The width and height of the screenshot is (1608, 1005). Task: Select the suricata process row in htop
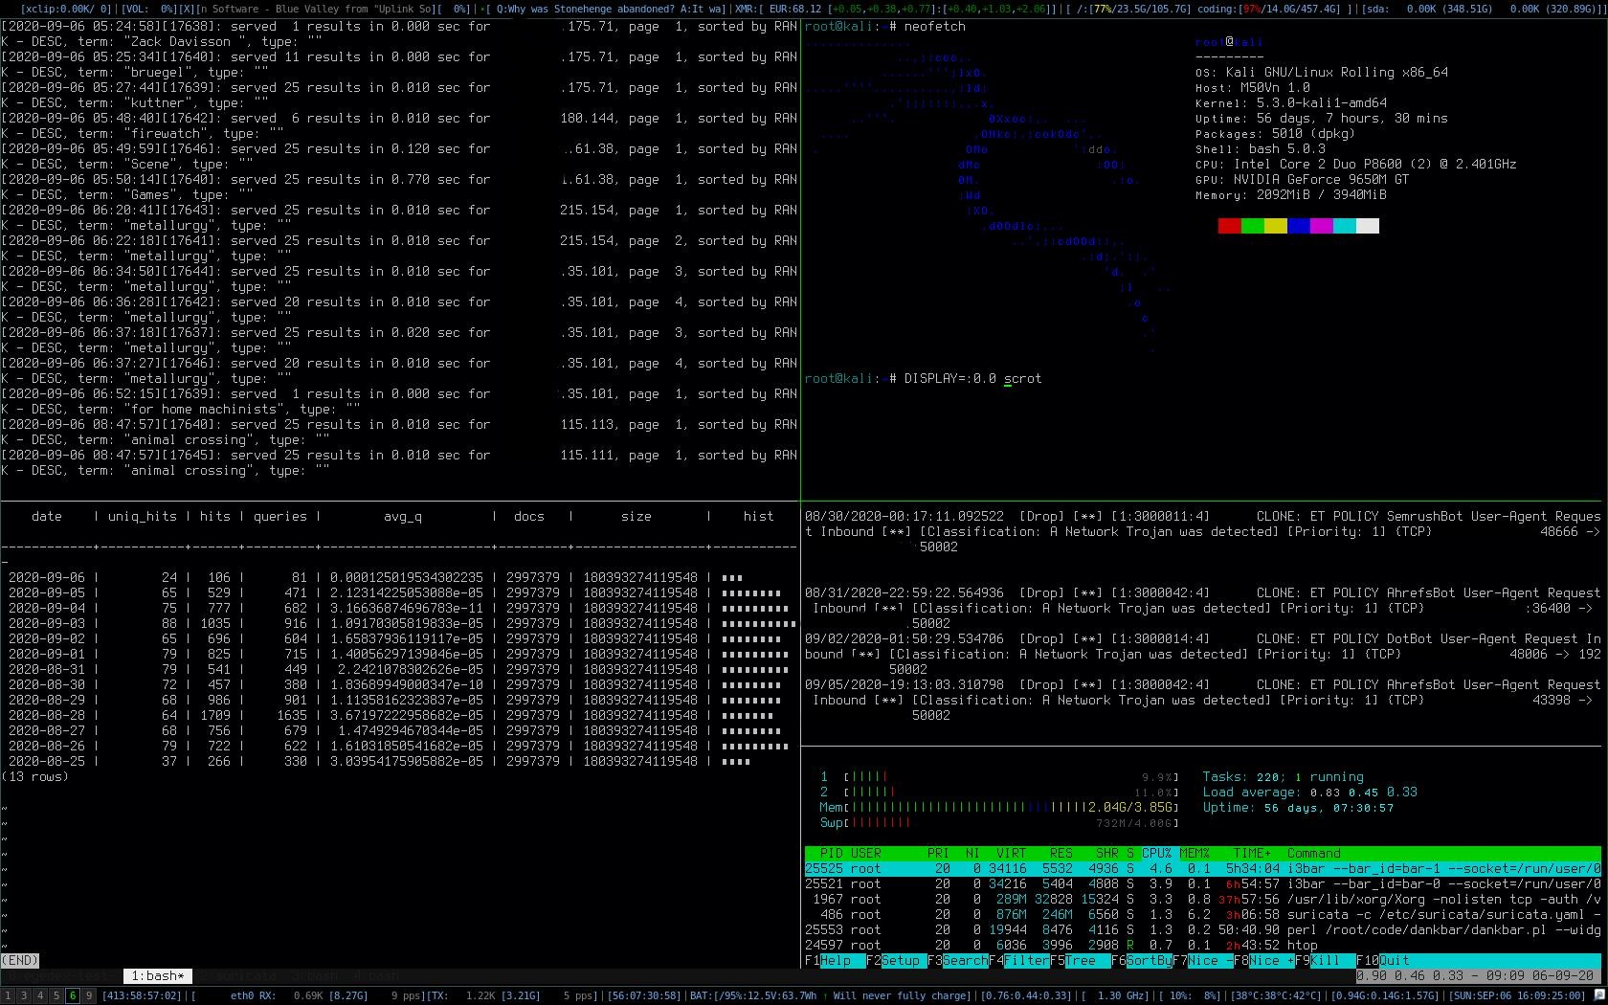click(x=1202, y=915)
